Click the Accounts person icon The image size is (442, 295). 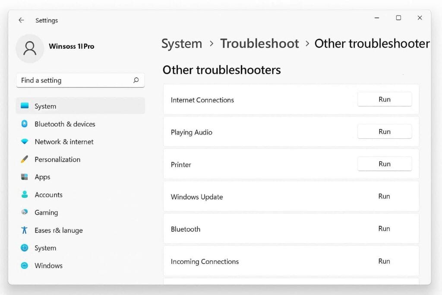point(25,195)
